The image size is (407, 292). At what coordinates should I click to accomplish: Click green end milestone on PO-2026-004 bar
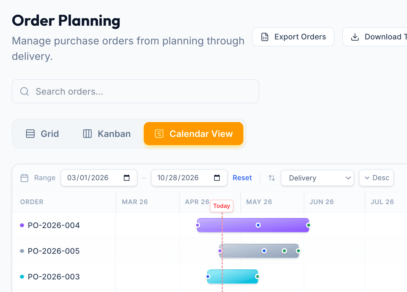point(308,225)
